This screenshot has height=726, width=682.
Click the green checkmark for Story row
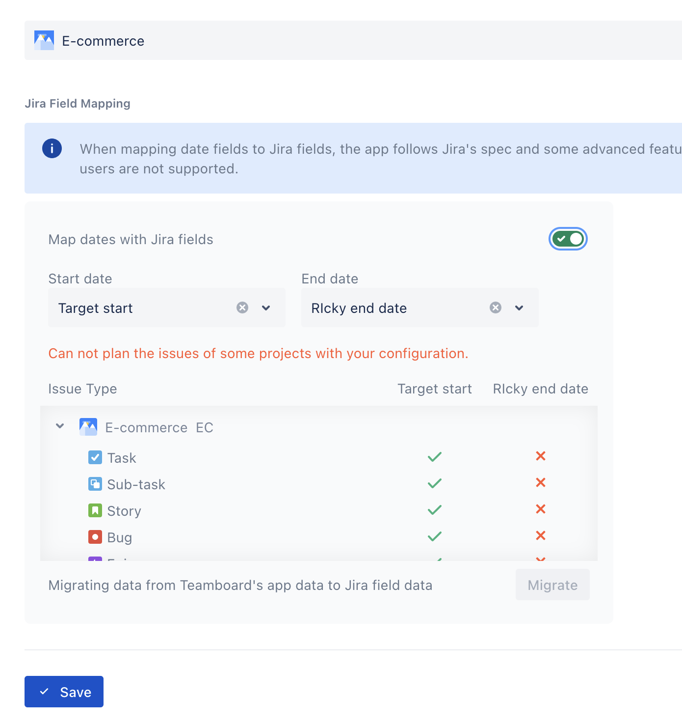[434, 510]
